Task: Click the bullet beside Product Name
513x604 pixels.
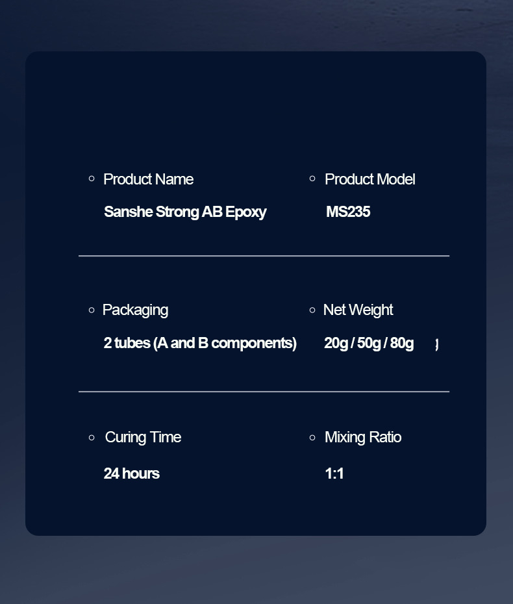Action: point(92,179)
